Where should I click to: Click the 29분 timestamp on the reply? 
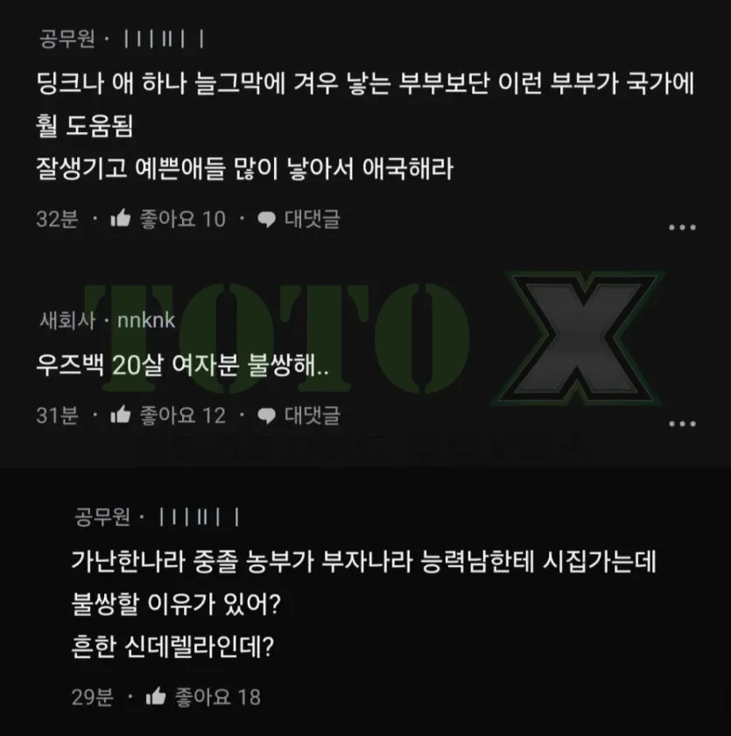pos(93,697)
